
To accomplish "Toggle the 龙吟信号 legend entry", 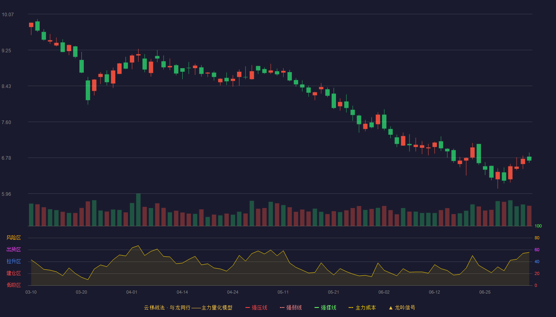I will point(402,307).
